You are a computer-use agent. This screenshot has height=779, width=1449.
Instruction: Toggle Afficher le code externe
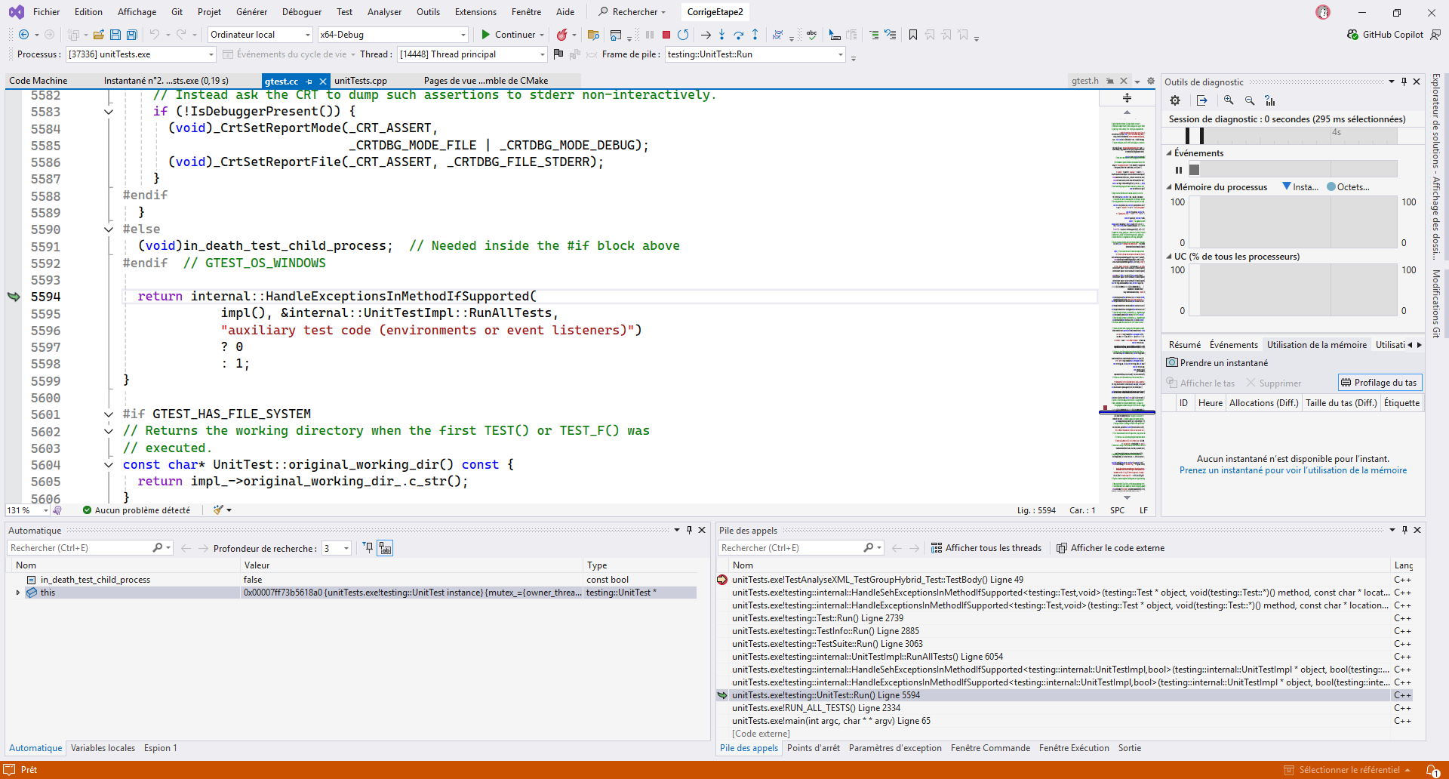click(1110, 548)
